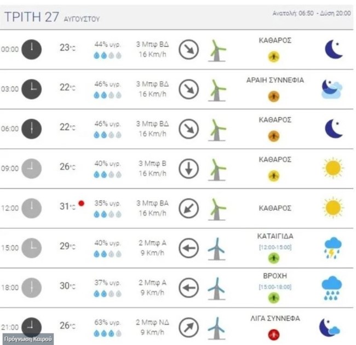Click the [15:00-18:00] rain time link
Screen dimensions: 356x345
[x=274, y=287]
